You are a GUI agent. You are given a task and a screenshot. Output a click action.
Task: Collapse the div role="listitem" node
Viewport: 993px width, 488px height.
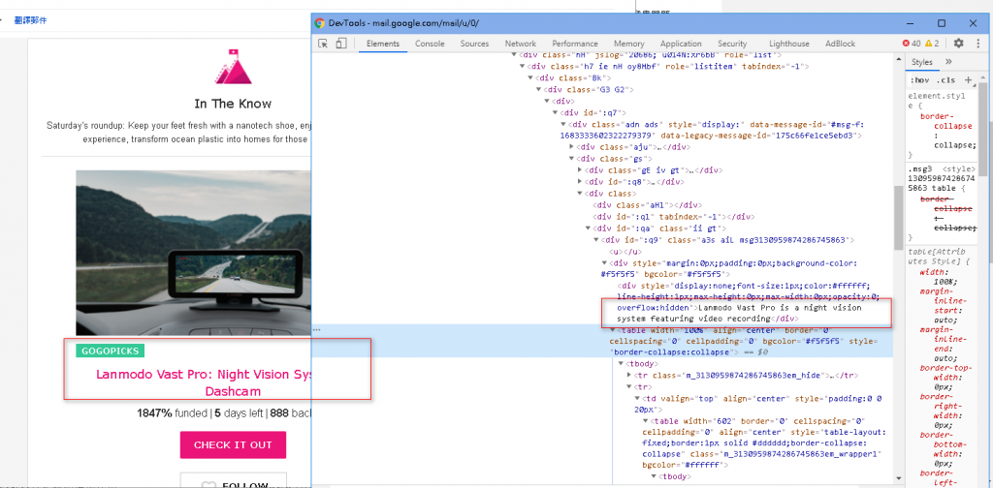click(x=523, y=67)
